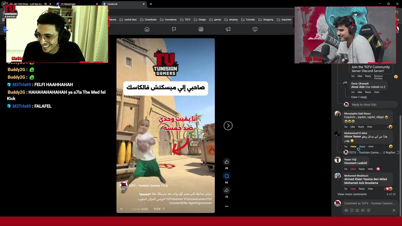The width and height of the screenshot is (402, 226).
Task: Attach photo with camera icon in comment box
Action: tap(357, 210)
